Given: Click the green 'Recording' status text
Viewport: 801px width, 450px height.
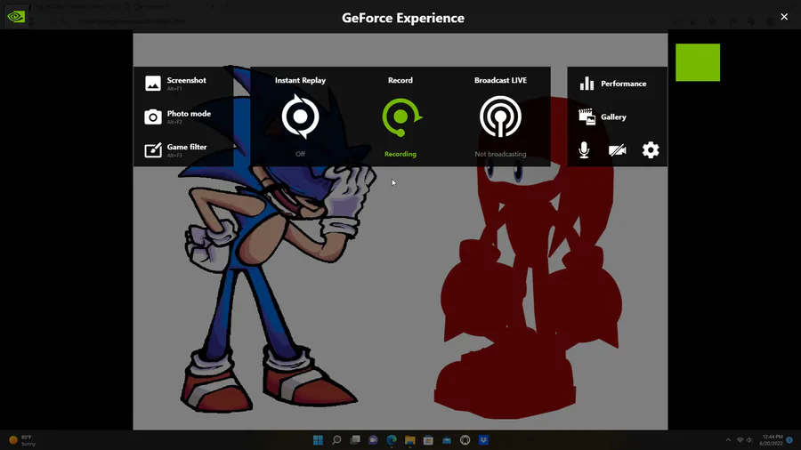Looking at the screenshot, I should pyautogui.click(x=400, y=154).
